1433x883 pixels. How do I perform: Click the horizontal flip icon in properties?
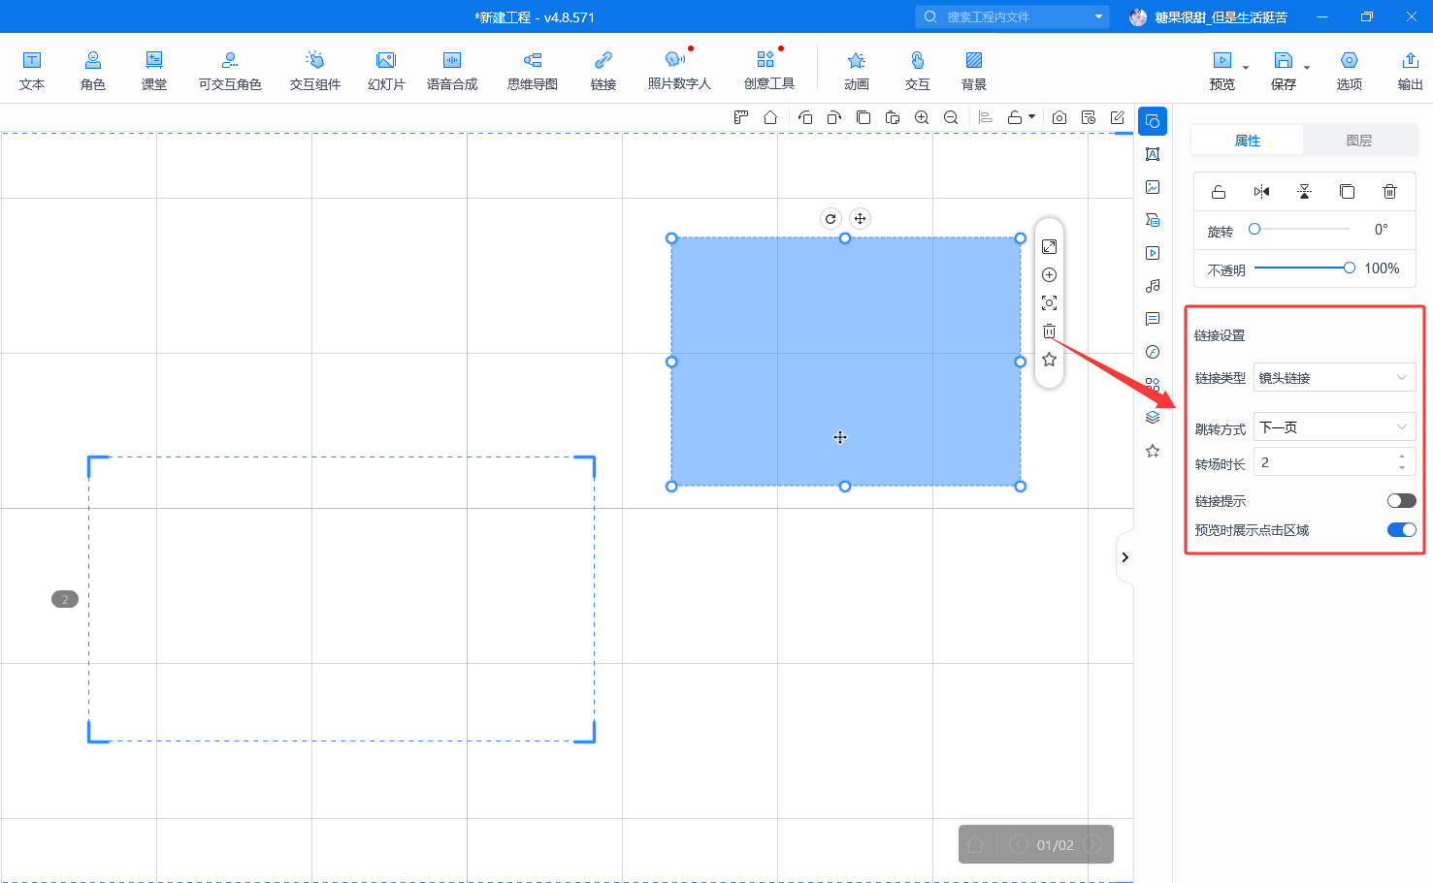click(1261, 191)
